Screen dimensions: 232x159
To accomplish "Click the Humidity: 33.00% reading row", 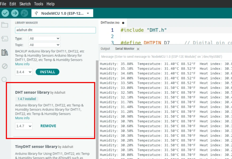I will [166, 88].
